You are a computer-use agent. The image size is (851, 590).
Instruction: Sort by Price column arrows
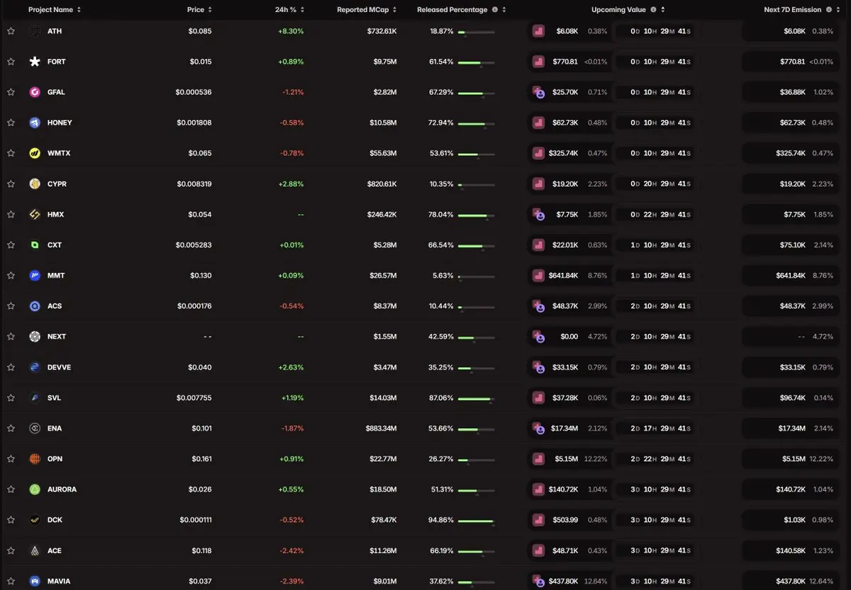click(210, 10)
